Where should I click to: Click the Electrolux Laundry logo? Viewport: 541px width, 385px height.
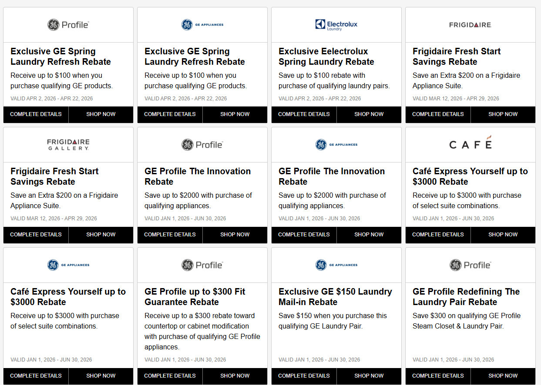click(x=336, y=25)
